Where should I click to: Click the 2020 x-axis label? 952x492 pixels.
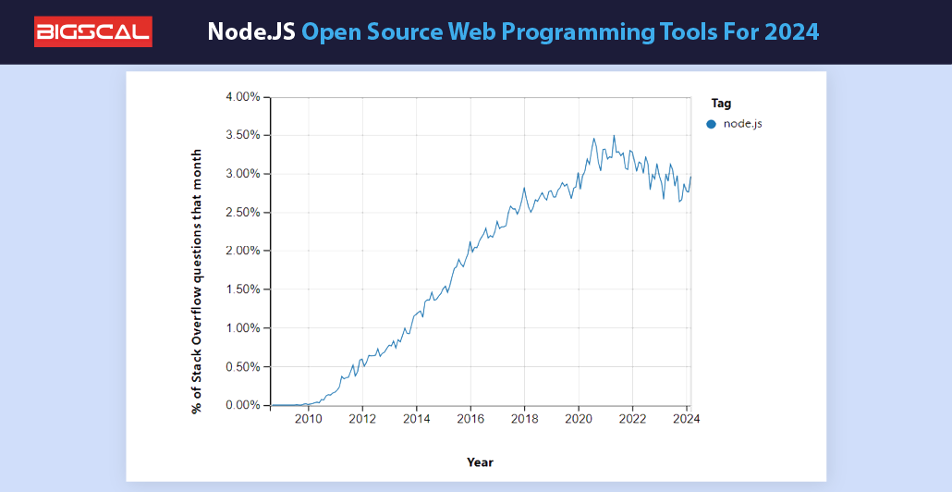(x=579, y=419)
